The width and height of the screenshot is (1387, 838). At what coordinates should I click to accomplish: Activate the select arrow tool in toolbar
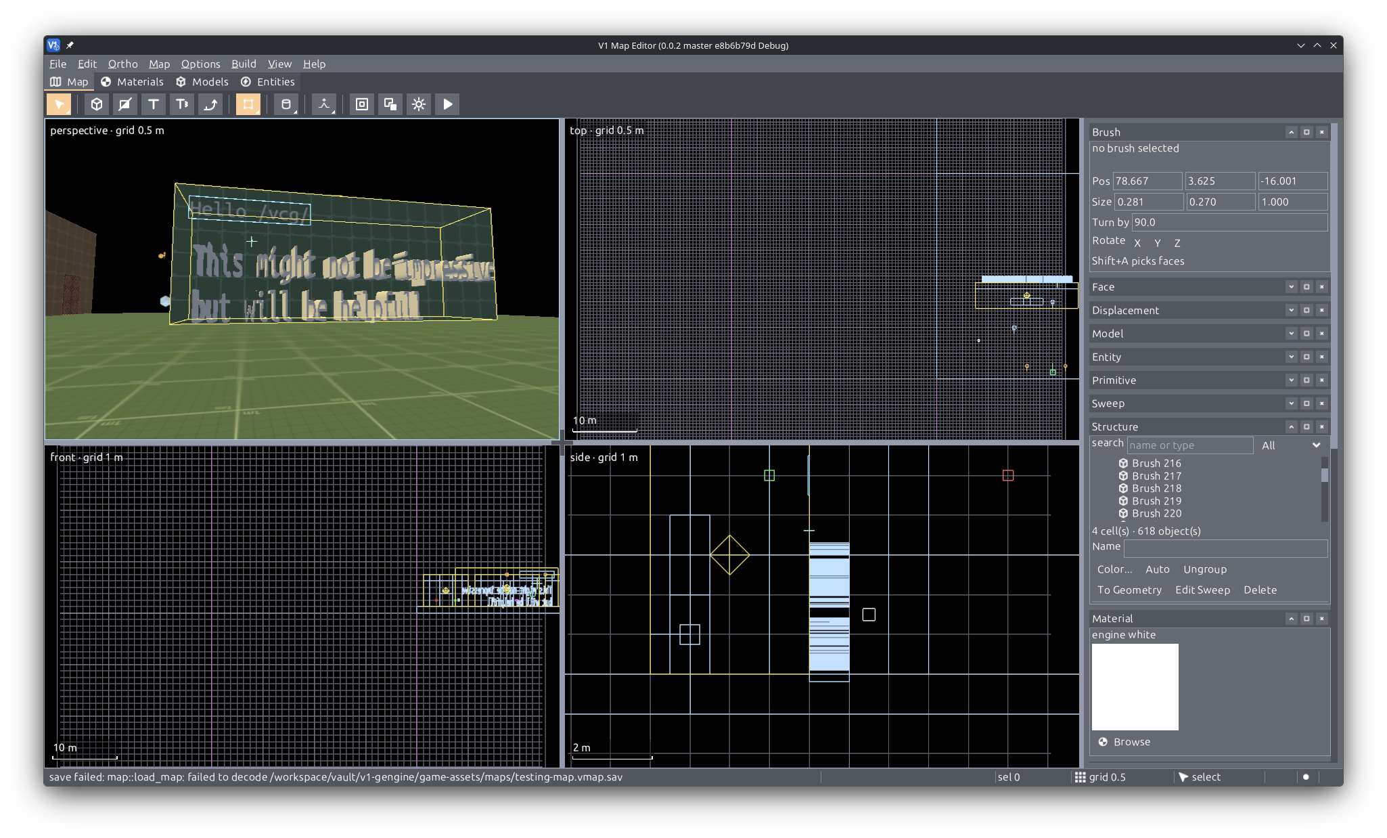tap(59, 104)
